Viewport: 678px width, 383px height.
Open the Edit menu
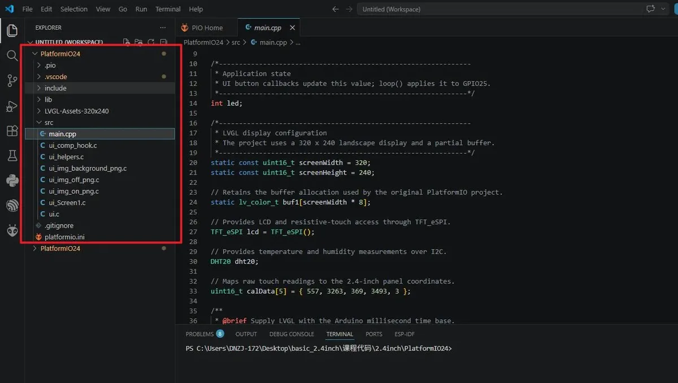coord(46,9)
